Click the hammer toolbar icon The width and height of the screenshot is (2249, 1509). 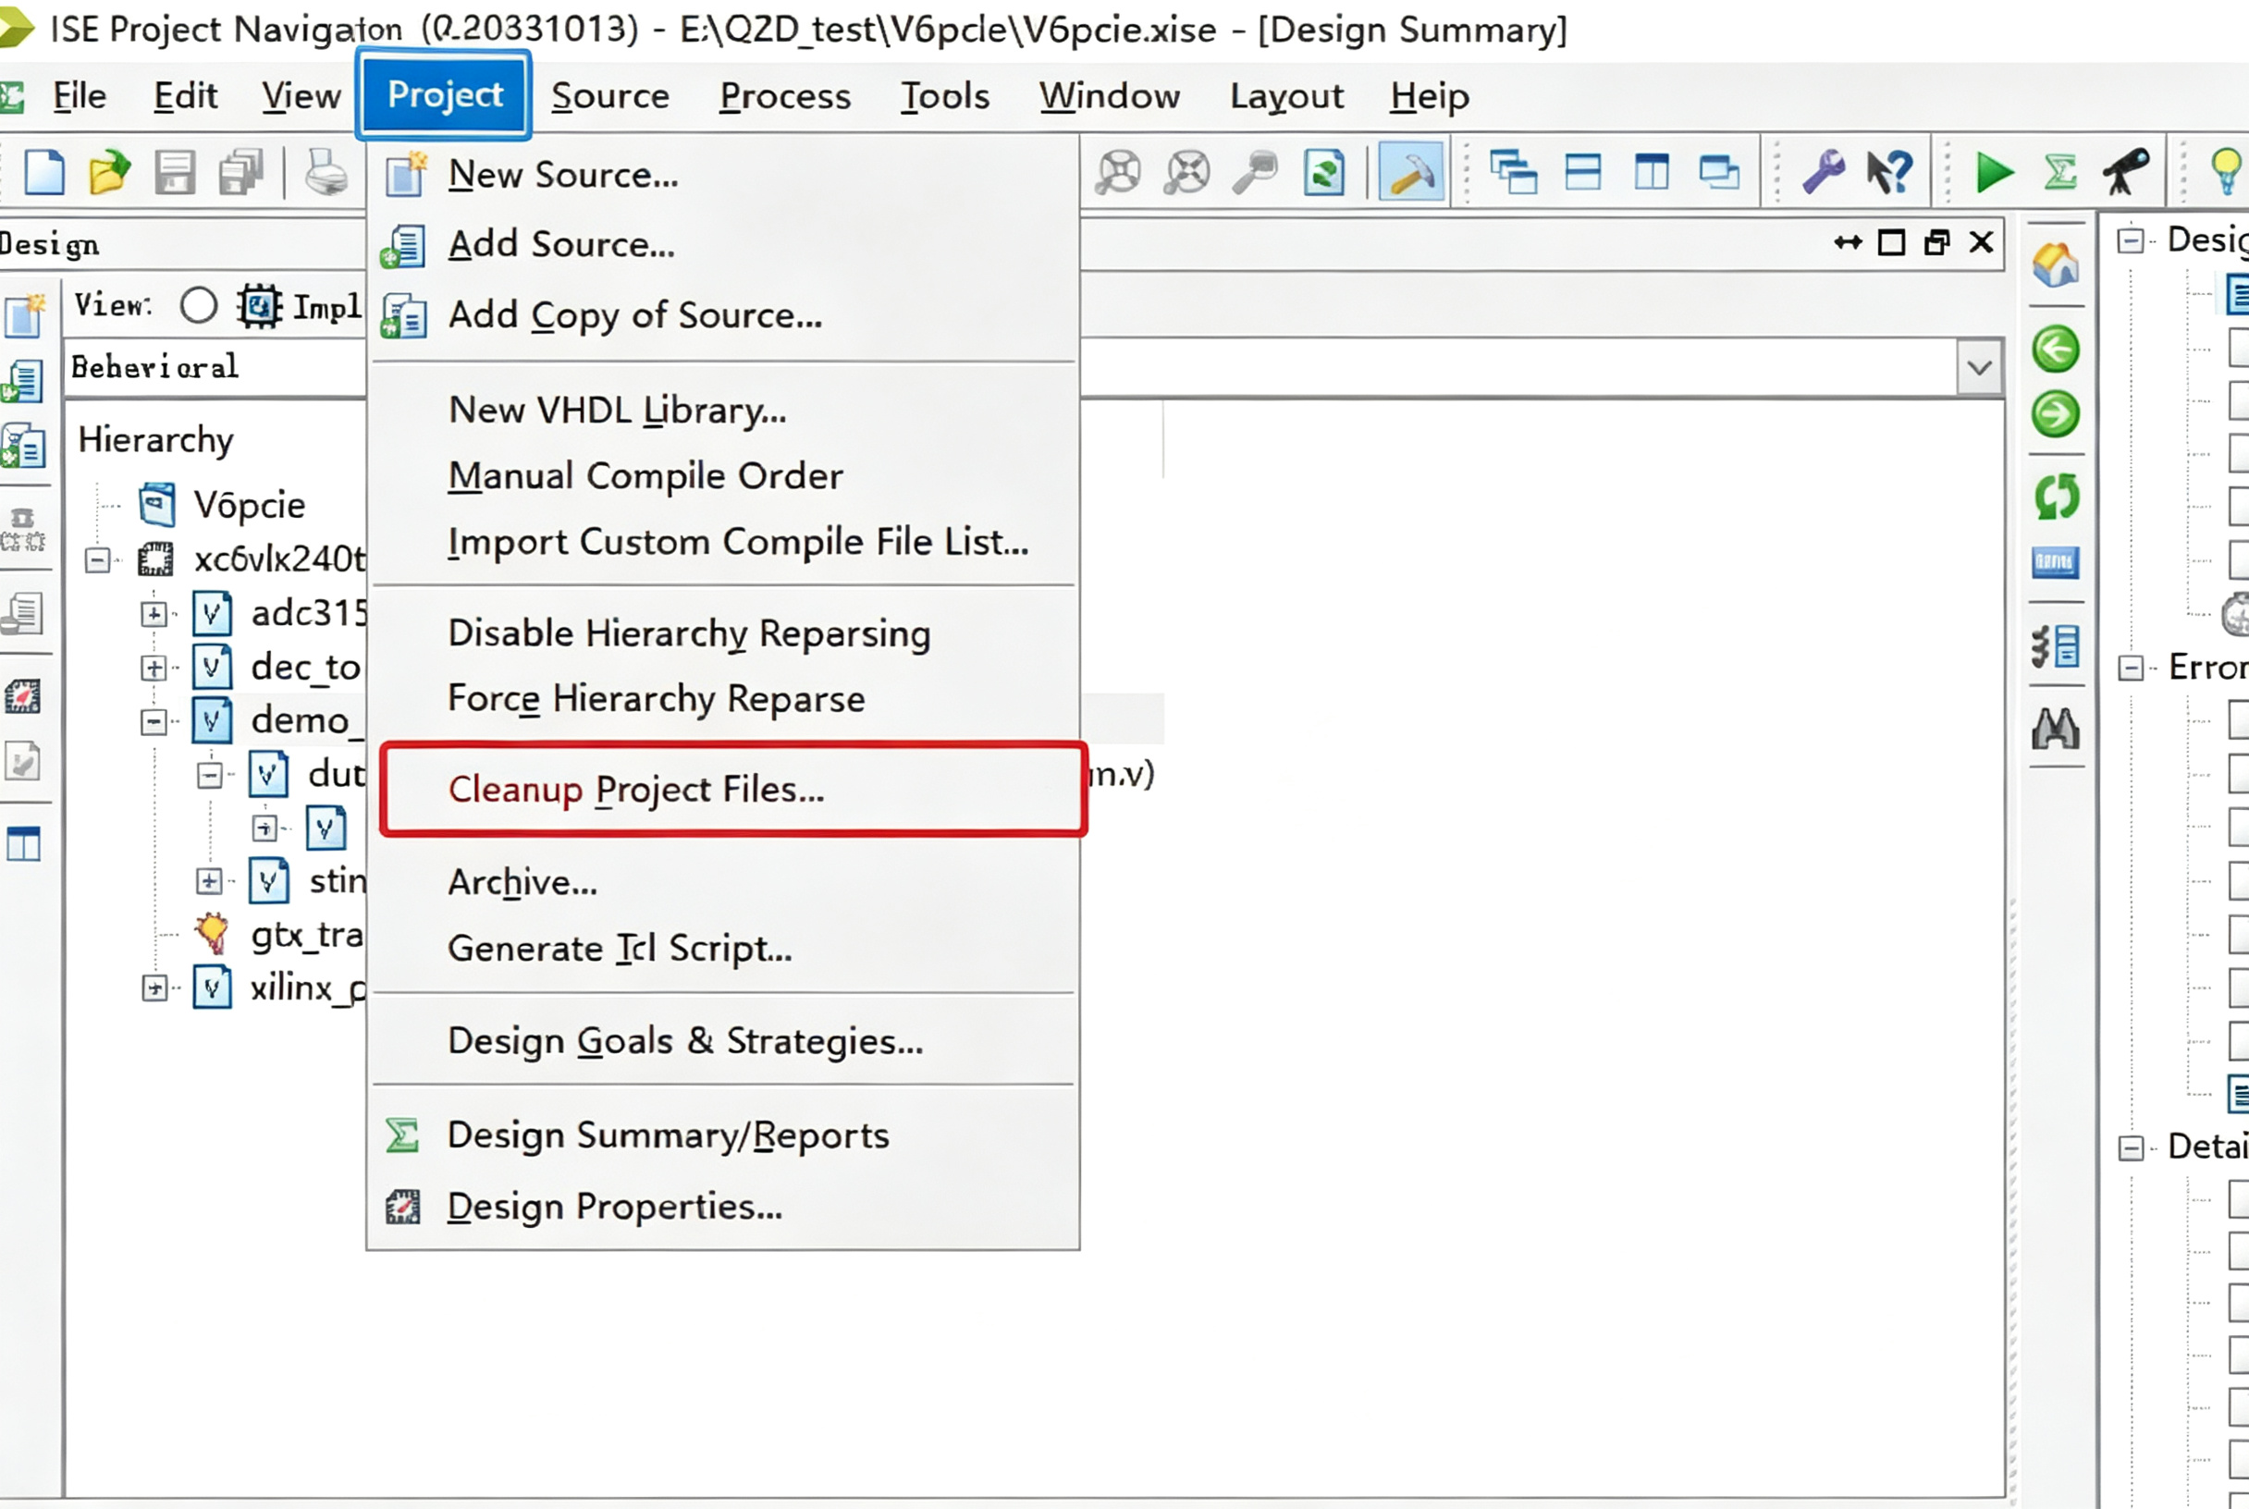pyautogui.click(x=1411, y=173)
